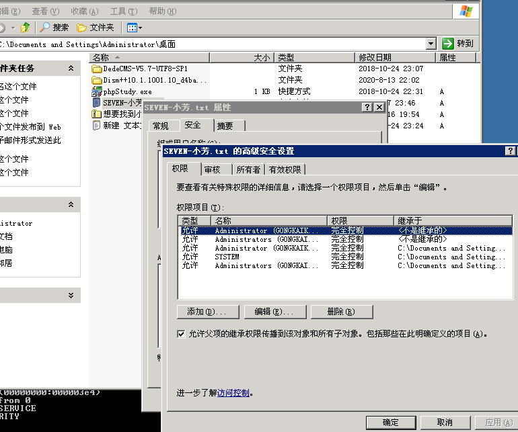Select the phpStudy.exe shortcut icon
The width and height of the screenshot is (518, 432).
pos(97,91)
